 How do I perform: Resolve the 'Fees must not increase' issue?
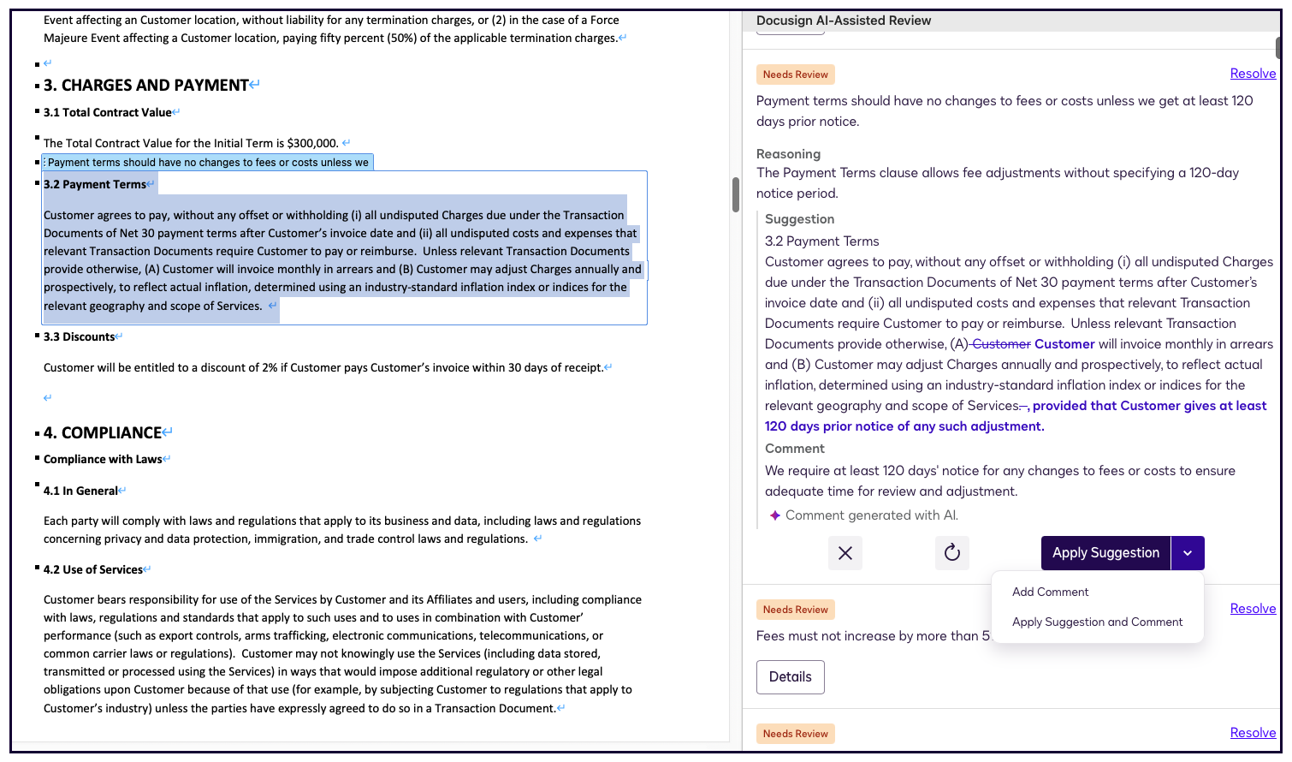click(1253, 609)
